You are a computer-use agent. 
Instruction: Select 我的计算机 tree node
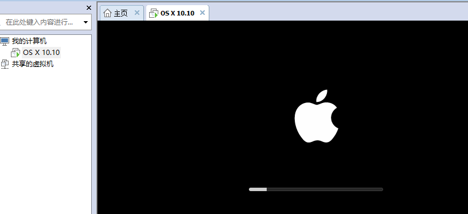click(x=29, y=41)
